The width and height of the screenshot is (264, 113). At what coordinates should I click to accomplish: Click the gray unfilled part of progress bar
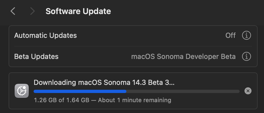point(183,91)
